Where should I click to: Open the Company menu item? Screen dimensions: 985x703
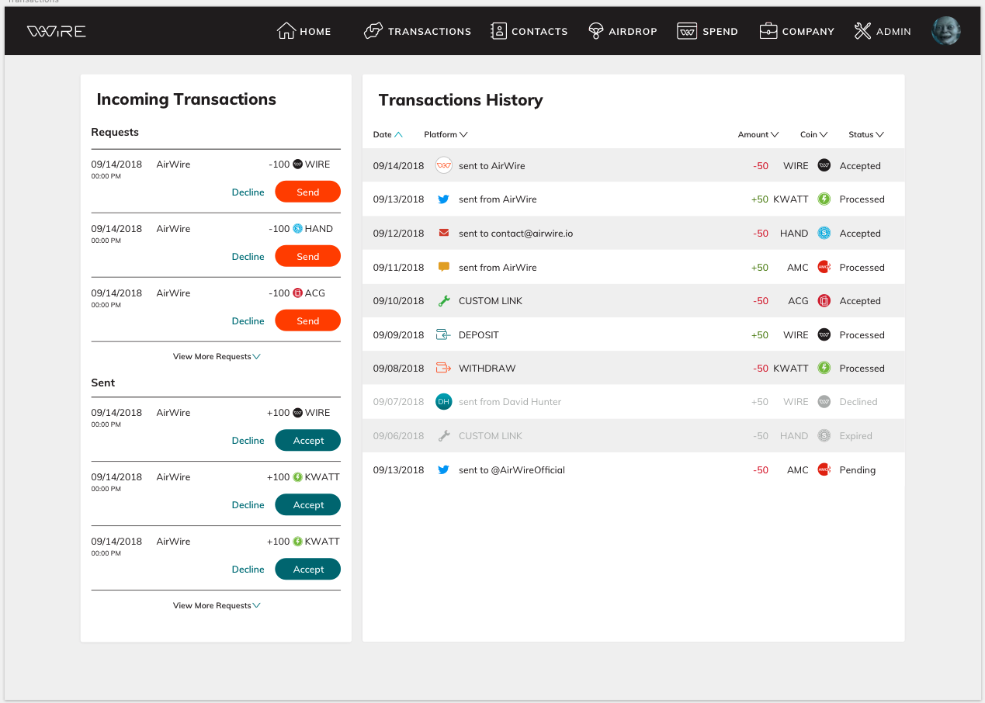coord(797,31)
